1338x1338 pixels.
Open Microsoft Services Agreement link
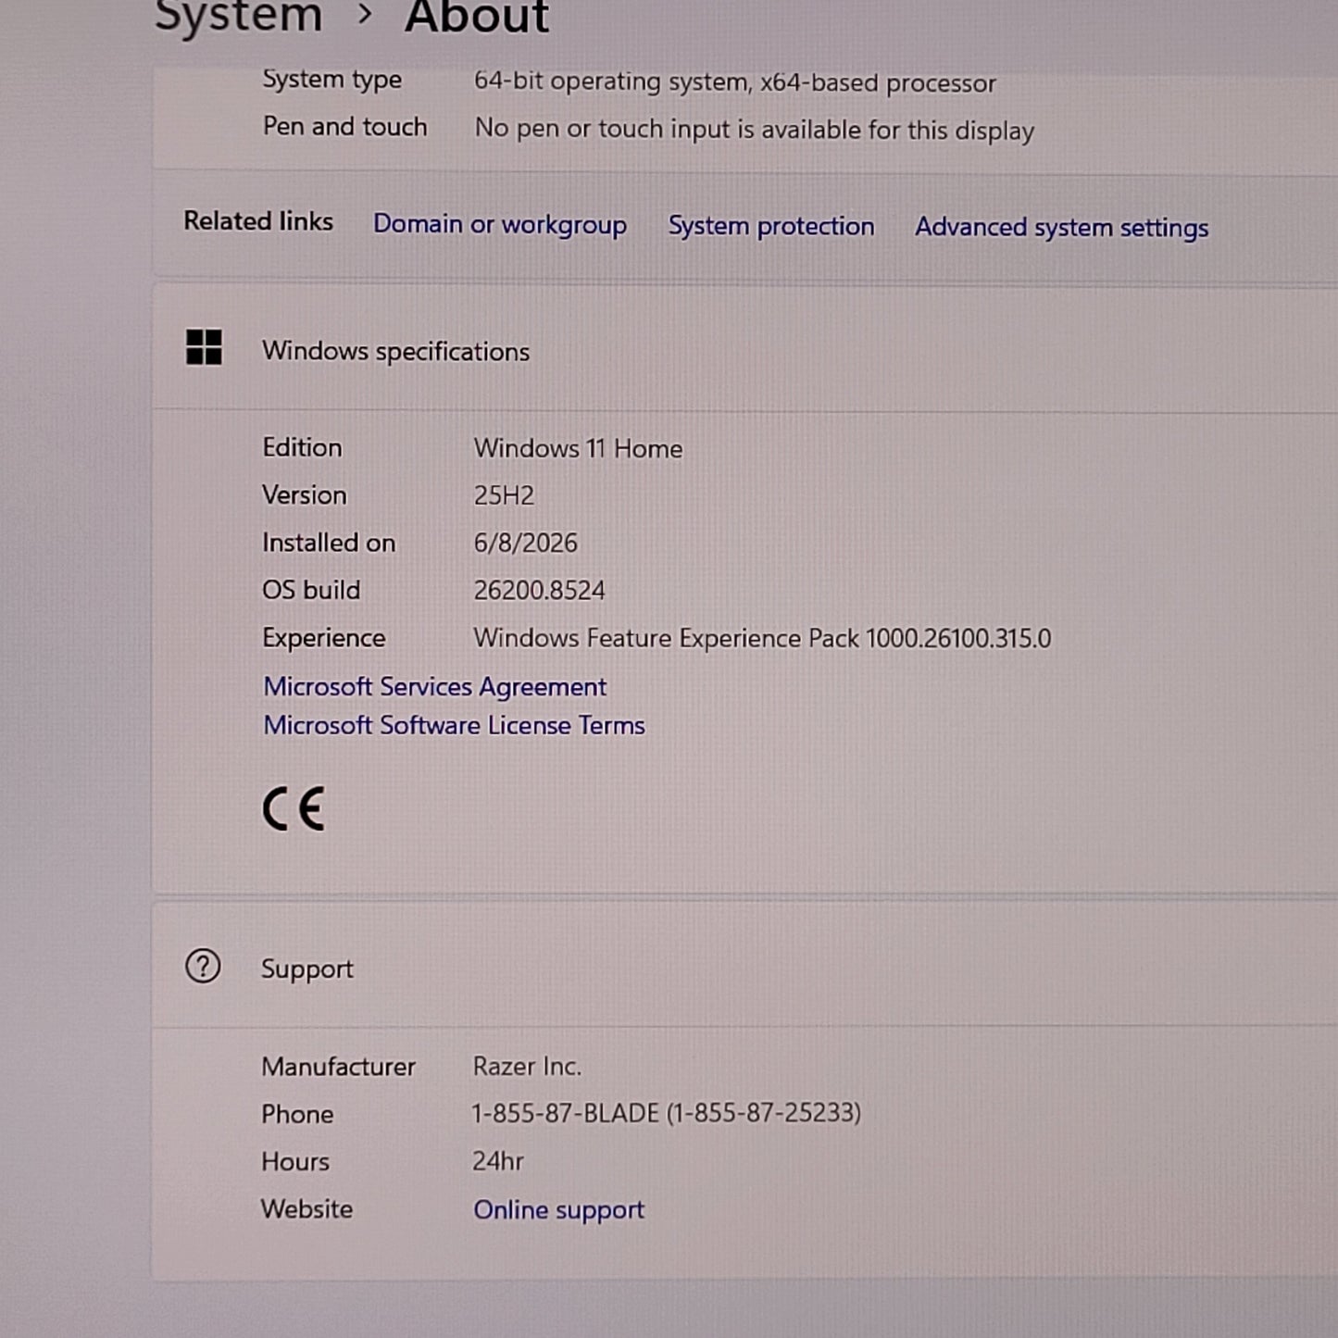(x=435, y=687)
